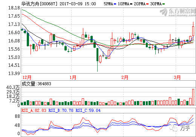Click the 18.18 price axis label
Image resolution: width=196 pixels, height=137 pixels.
(14, 8)
